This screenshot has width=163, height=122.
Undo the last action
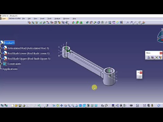[39, 105]
